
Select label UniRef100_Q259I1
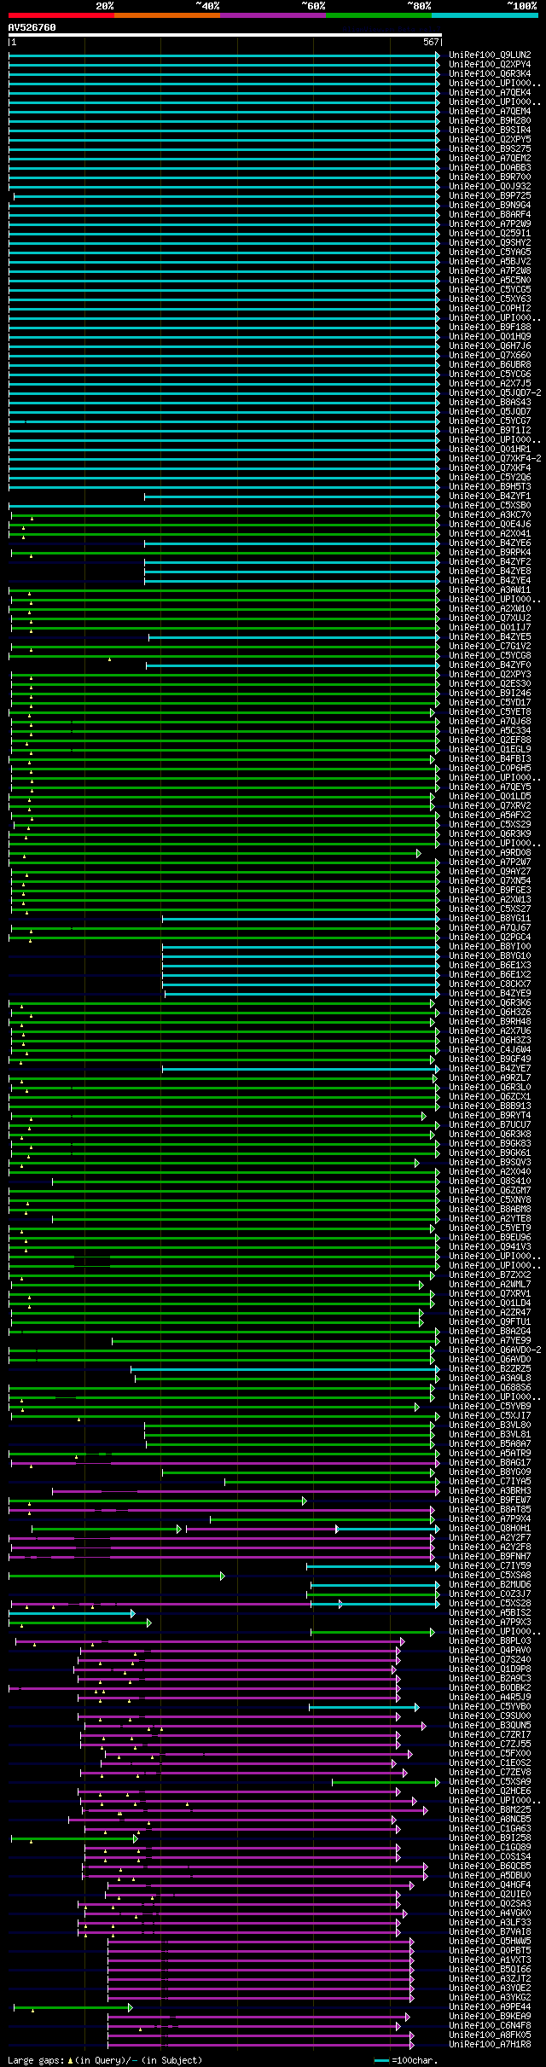point(490,234)
